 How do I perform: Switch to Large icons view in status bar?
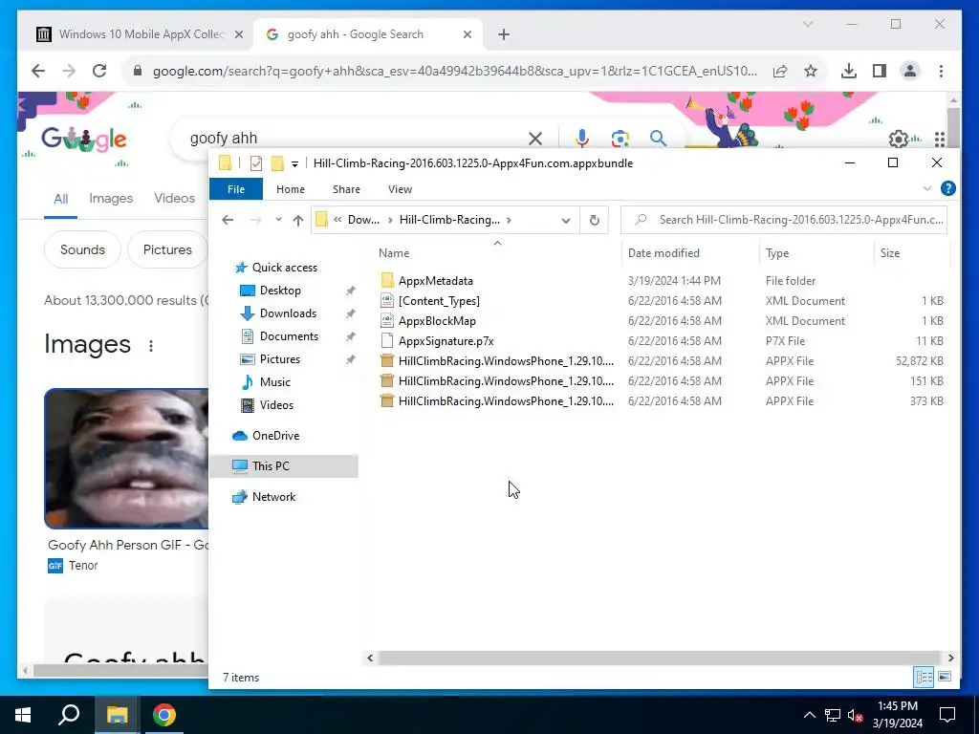945,677
